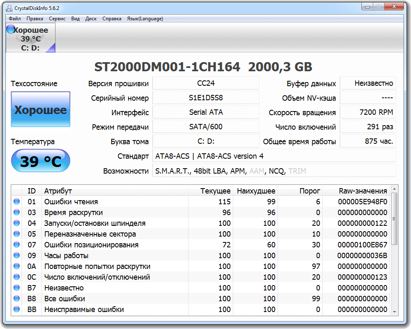Viewport: 411px width, 329px height.
Task: Select the C: D: disk tab
Action: click(31, 39)
